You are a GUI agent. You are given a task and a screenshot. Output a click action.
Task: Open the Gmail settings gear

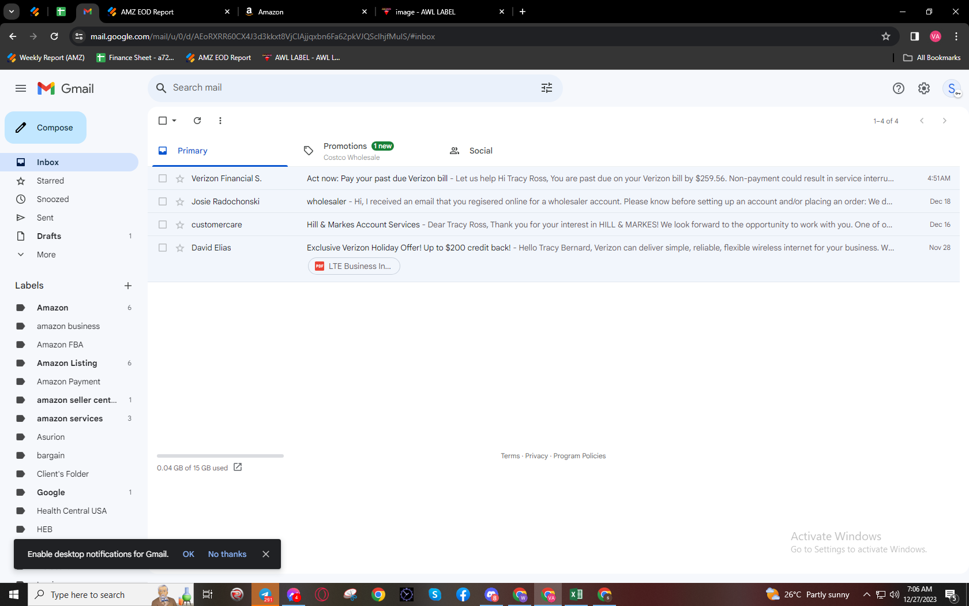924,88
